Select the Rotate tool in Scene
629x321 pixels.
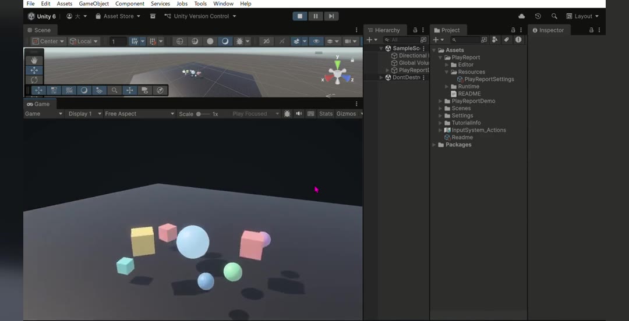point(34,80)
